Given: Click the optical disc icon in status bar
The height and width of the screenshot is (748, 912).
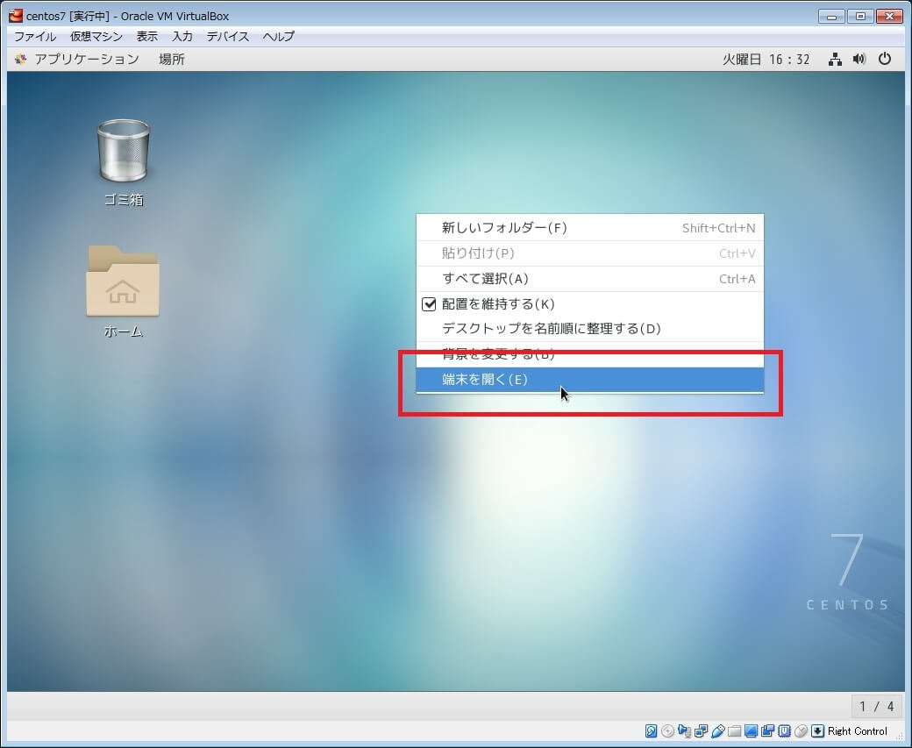Looking at the screenshot, I should pyautogui.click(x=667, y=731).
